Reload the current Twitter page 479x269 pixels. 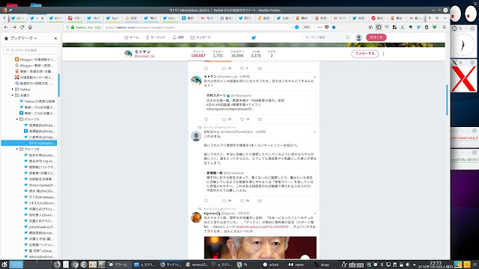click(x=22, y=27)
